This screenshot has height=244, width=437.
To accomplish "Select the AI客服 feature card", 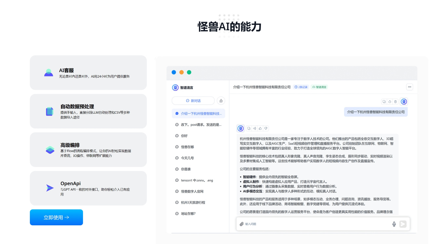I will coord(88,73).
